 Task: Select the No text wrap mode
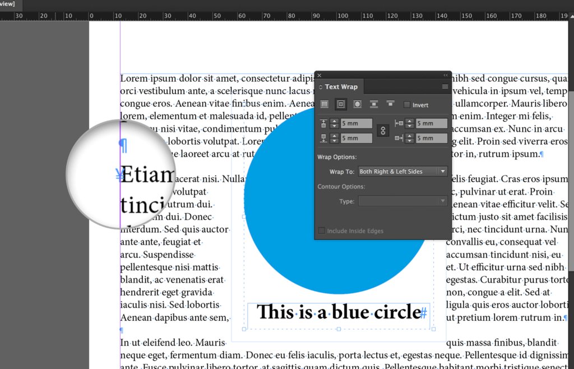324,104
